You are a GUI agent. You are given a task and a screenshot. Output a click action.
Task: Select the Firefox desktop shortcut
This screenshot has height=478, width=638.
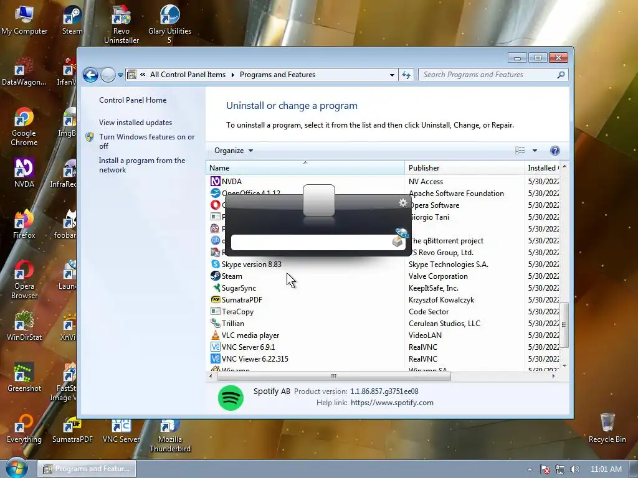(x=24, y=224)
